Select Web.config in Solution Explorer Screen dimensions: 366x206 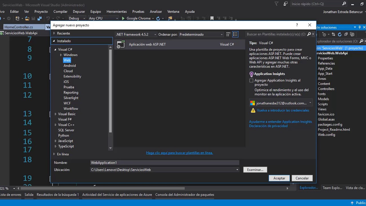pos(326,135)
